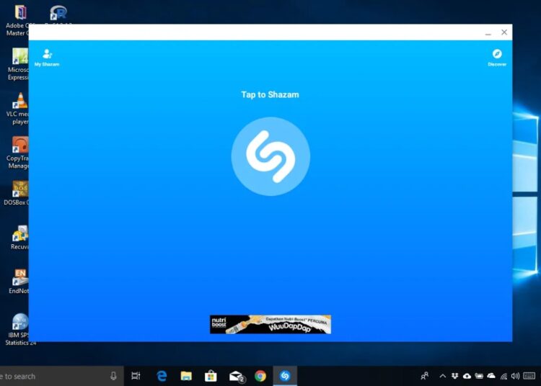Screen dimensions: 541x386
Task: Click Dropbox tray icon
Action: tap(454, 376)
